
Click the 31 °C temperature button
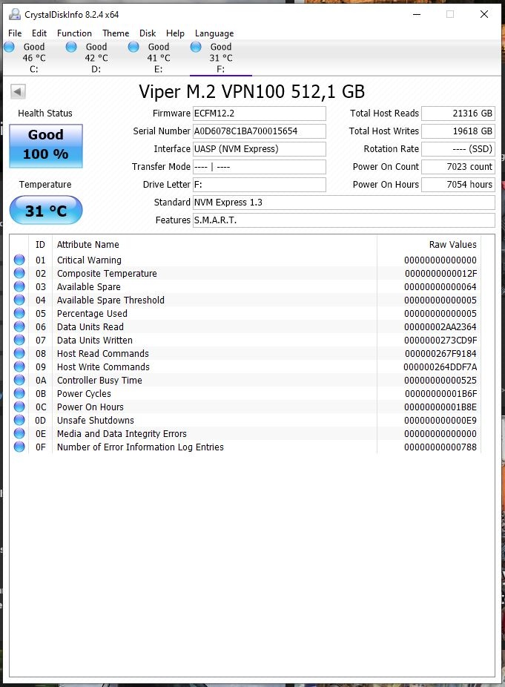pyautogui.click(x=46, y=210)
